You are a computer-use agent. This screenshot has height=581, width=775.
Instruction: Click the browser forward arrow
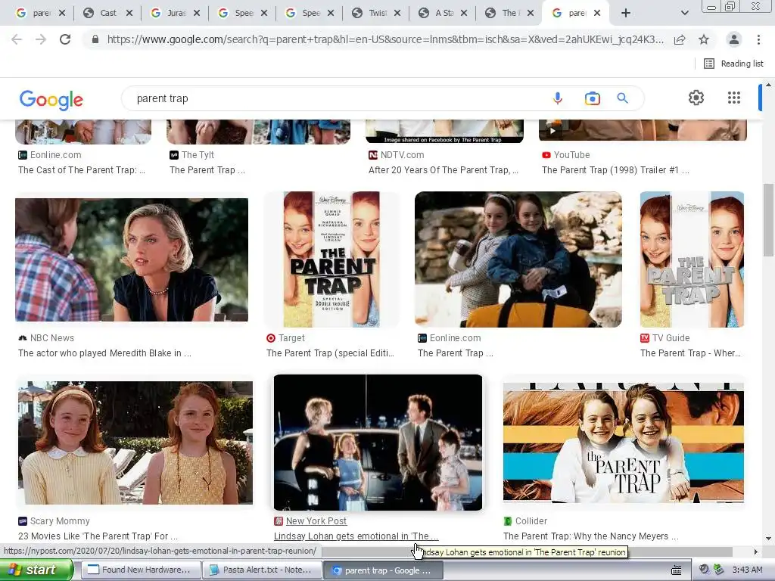click(x=41, y=39)
